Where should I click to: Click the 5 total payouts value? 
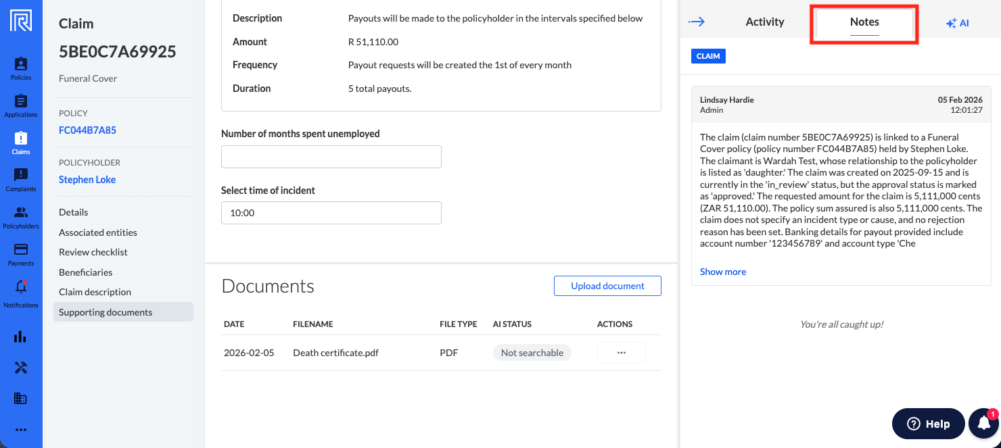(x=380, y=89)
